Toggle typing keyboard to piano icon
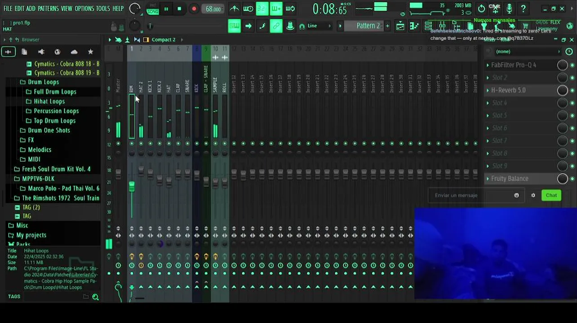This screenshot has width=577, height=323. [x=234, y=26]
